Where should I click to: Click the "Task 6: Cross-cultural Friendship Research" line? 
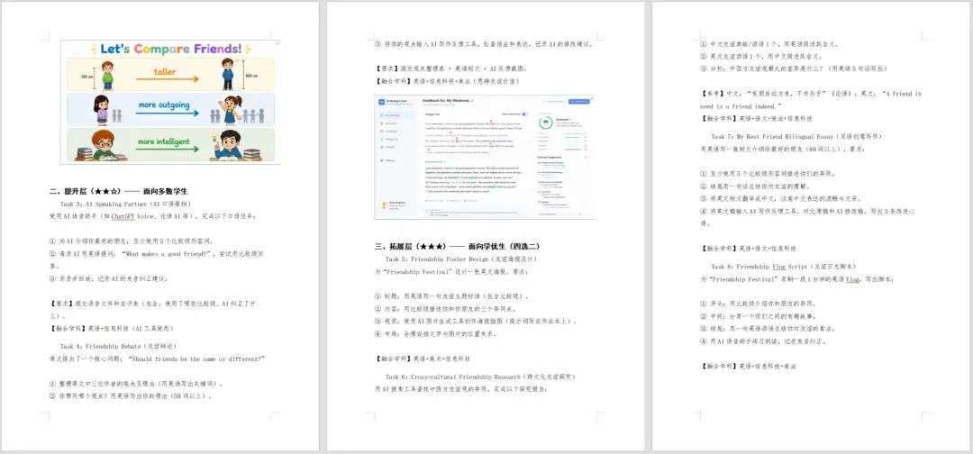coord(481,377)
